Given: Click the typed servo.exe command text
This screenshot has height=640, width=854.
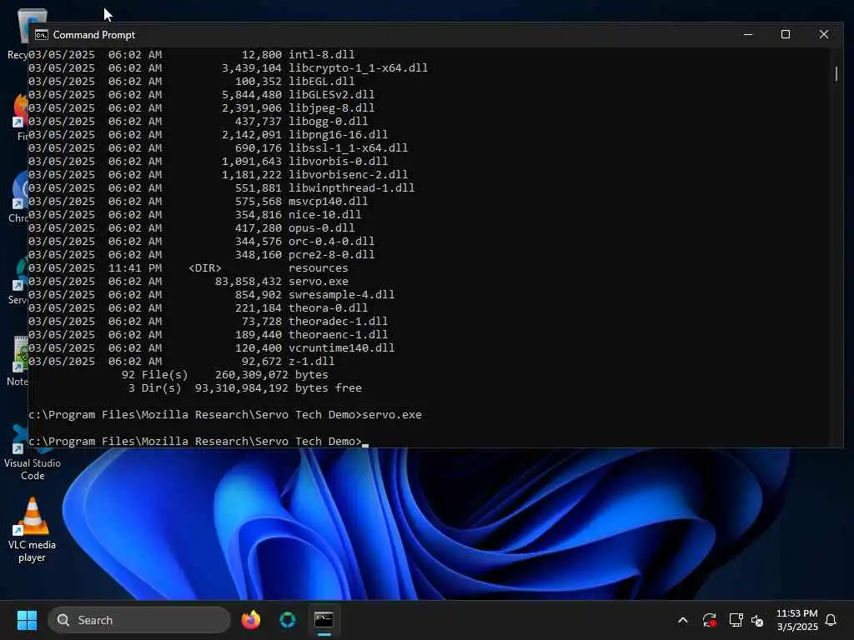Looking at the screenshot, I should (392, 415).
